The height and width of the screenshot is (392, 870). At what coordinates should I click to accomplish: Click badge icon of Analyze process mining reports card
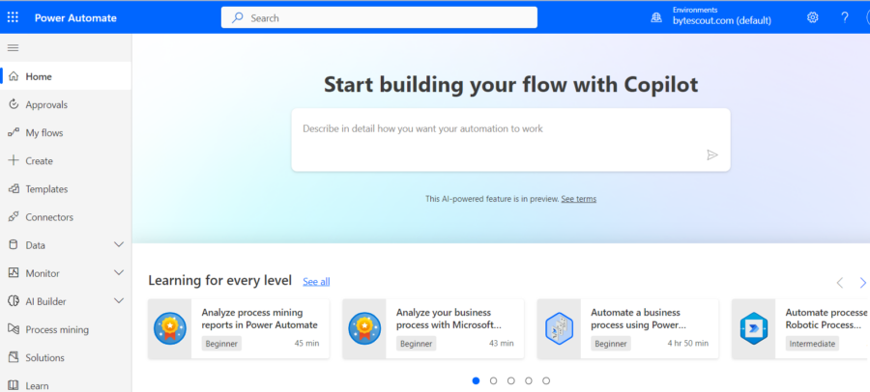pos(170,329)
